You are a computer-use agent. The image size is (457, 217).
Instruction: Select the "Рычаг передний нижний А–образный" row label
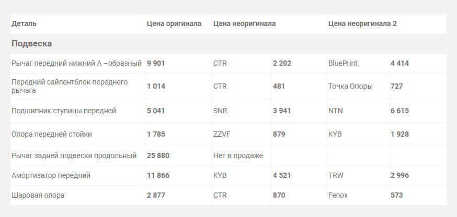(x=76, y=64)
